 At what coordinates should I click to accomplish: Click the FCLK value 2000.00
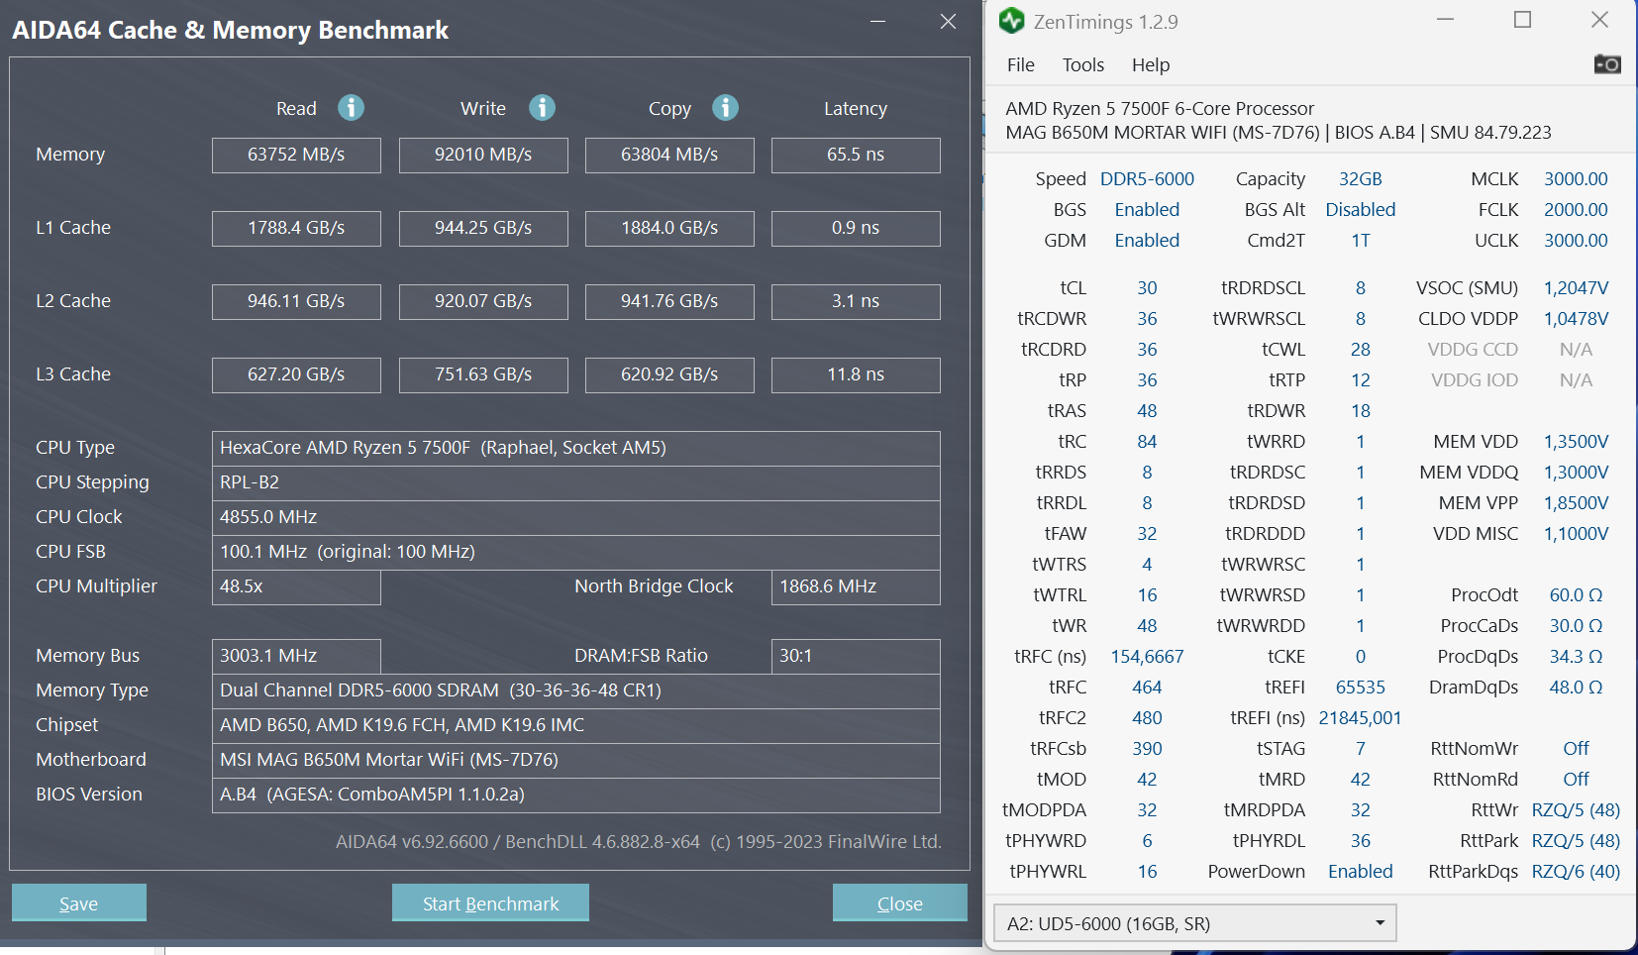point(1576,210)
